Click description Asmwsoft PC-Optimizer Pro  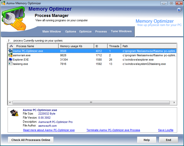pos(55,122)
